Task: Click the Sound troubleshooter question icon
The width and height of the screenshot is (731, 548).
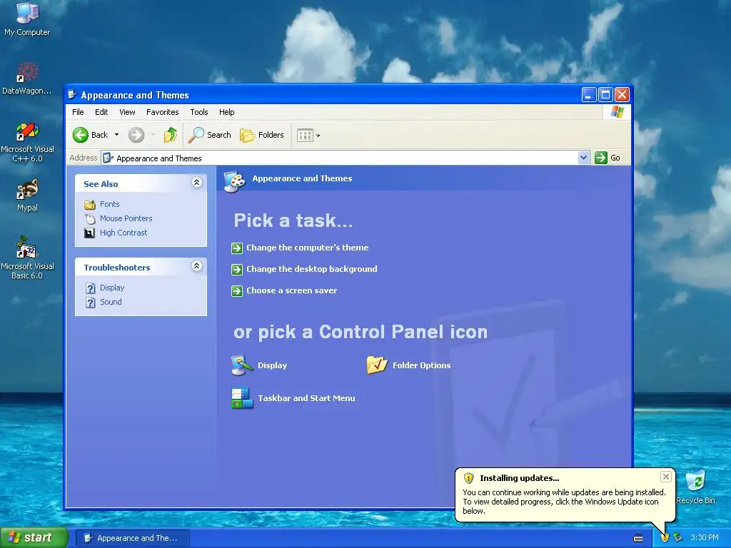Action: 91,303
